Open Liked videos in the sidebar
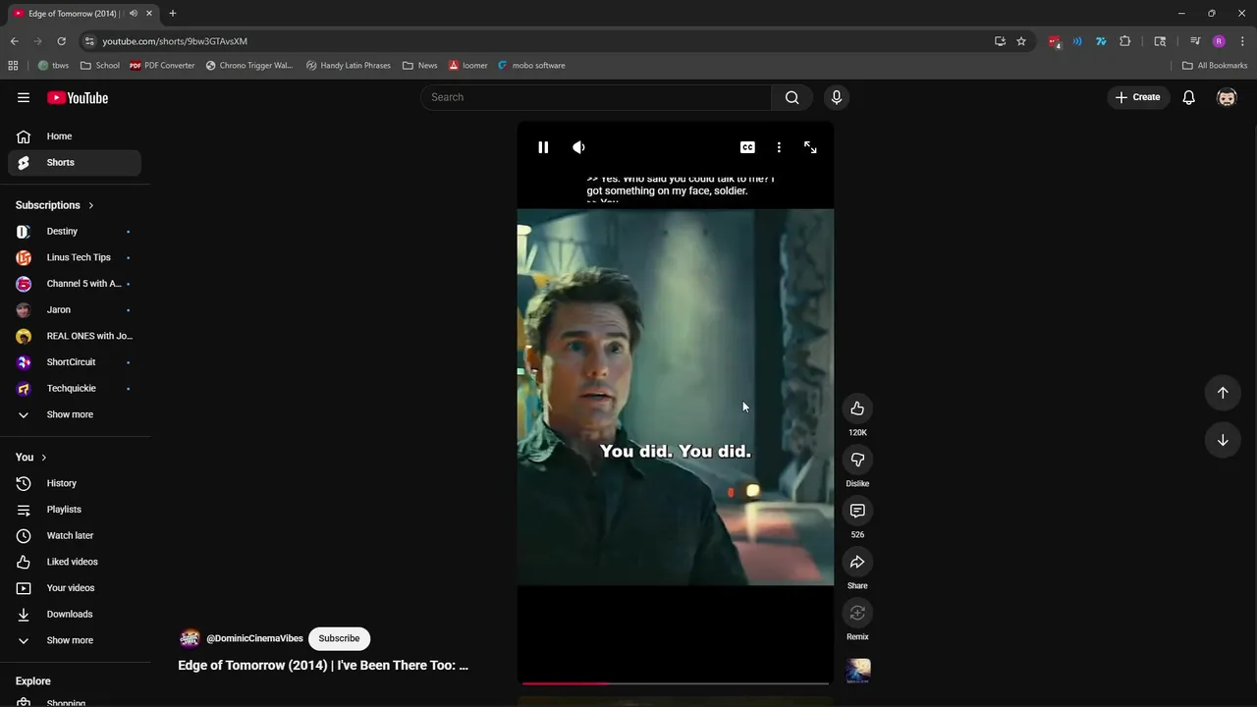The height and width of the screenshot is (707, 1257). 75,562
